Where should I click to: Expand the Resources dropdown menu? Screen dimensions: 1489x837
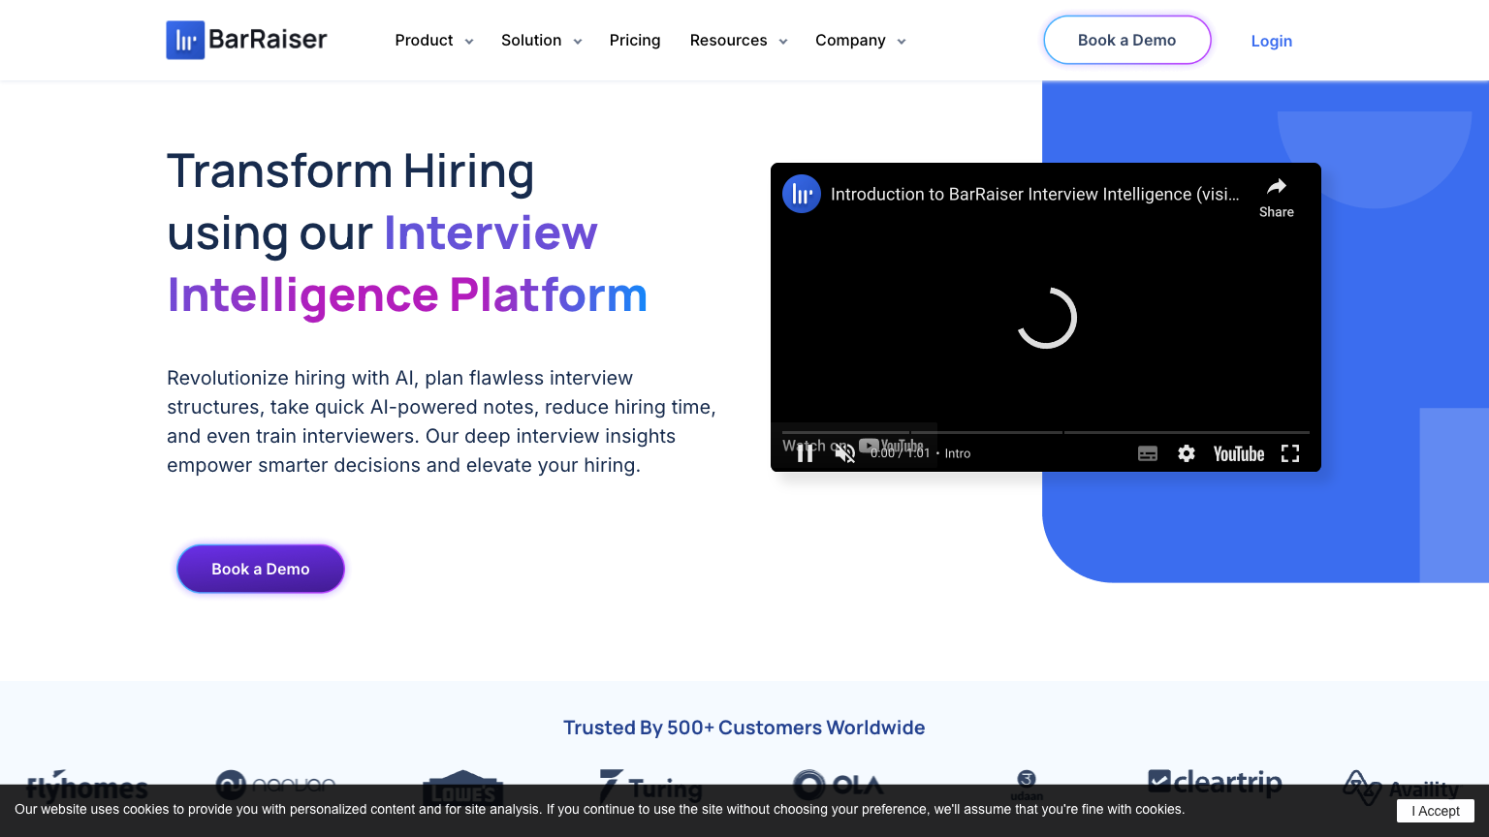click(739, 41)
